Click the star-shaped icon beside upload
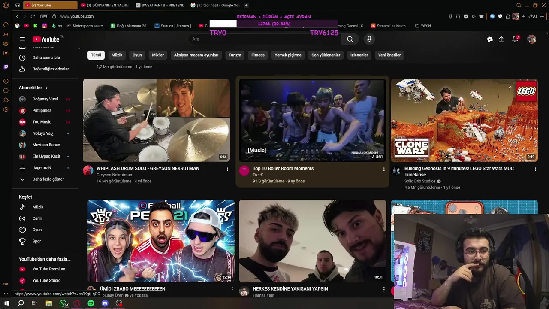 point(490,39)
